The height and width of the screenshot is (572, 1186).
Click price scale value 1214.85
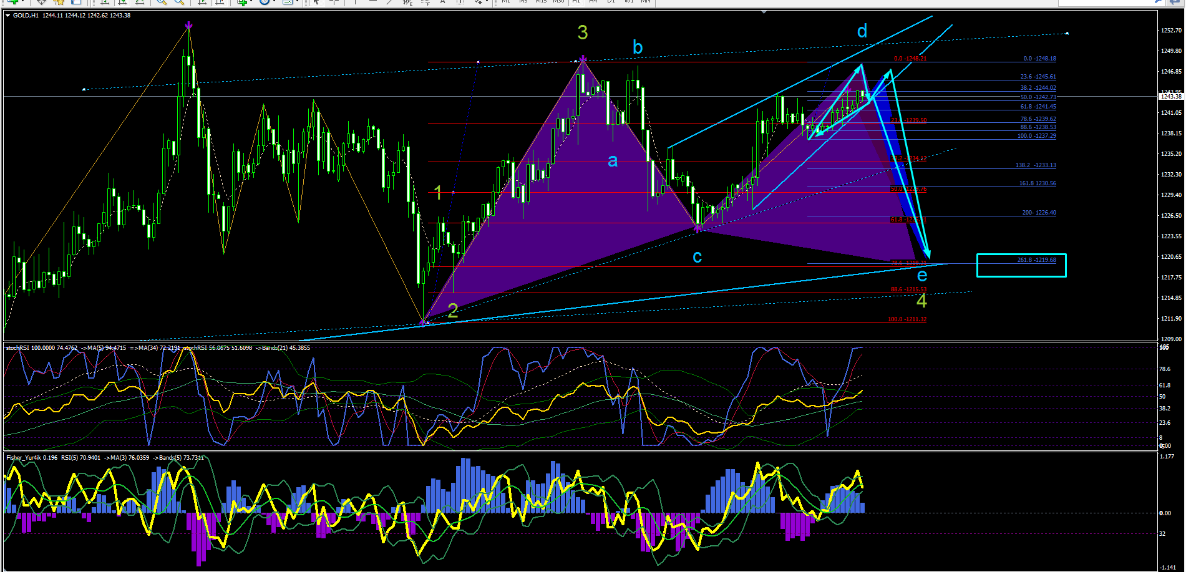click(1171, 298)
